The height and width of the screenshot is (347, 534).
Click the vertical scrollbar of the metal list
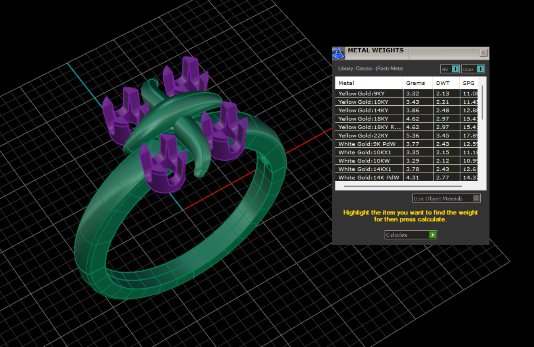click(482, 102)
